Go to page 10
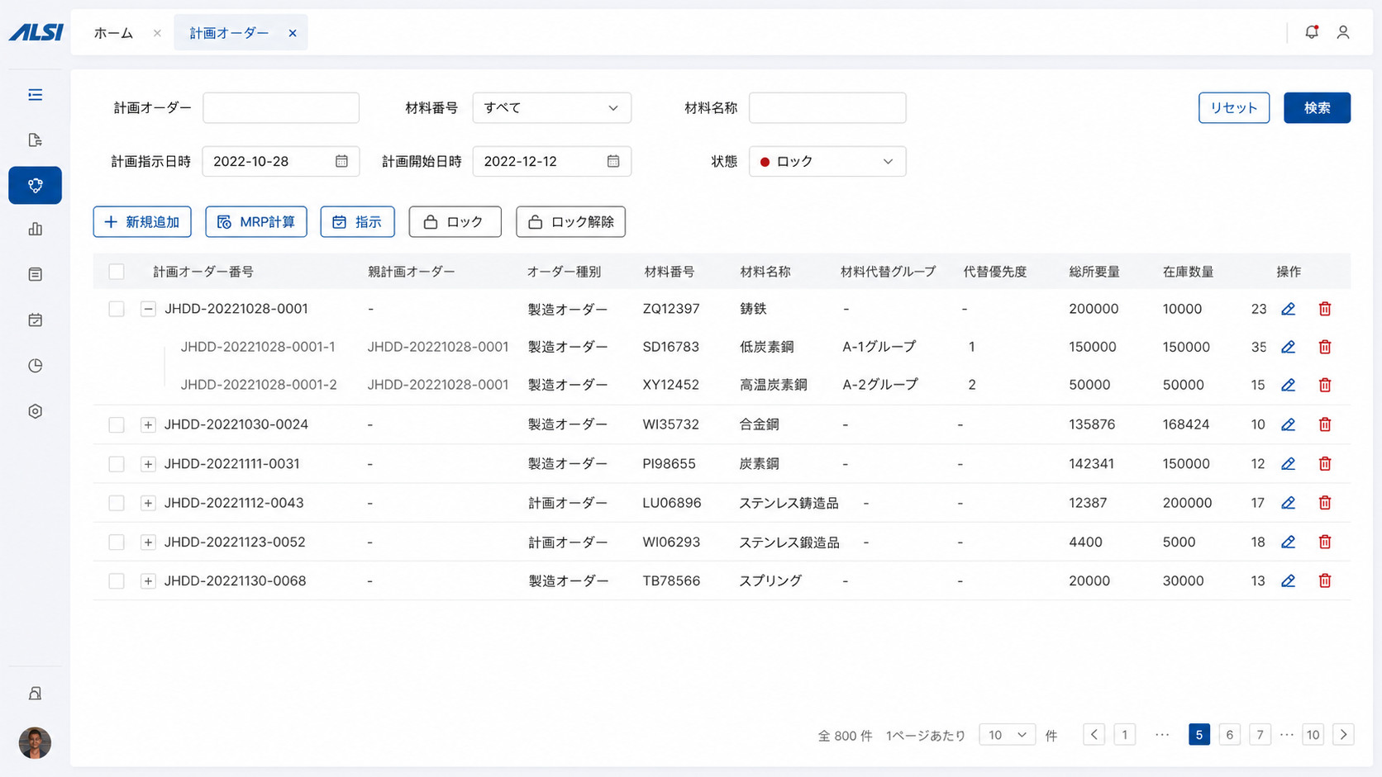 tap(1313, 735)
